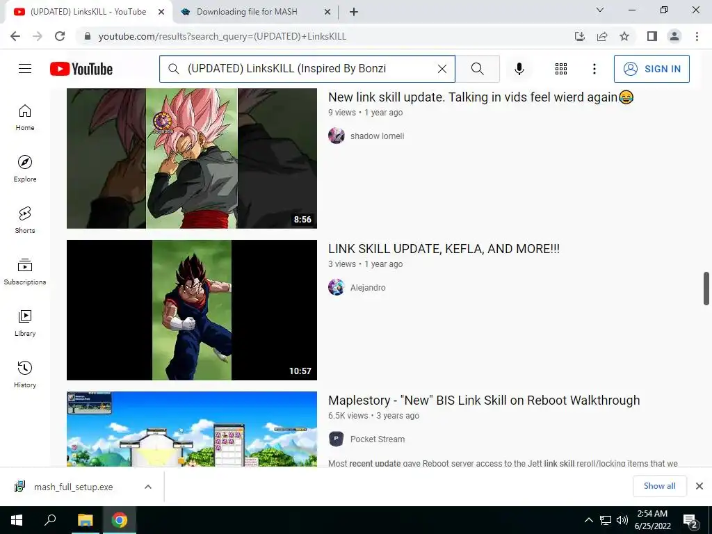
Task: Toggle the Chrome side panel
Action: click(652, 36)
